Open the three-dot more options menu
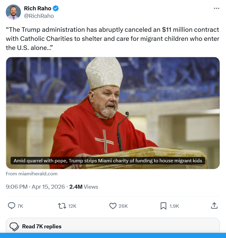Viewport: 226px width, 238px height. pyautogui.click(x=216, y=8)
